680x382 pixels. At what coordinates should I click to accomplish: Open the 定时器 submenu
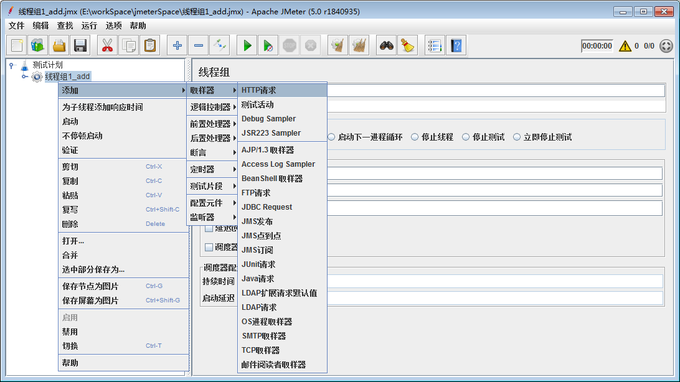tap(212, 169)
